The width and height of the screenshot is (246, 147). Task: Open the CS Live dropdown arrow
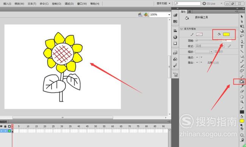221,3
